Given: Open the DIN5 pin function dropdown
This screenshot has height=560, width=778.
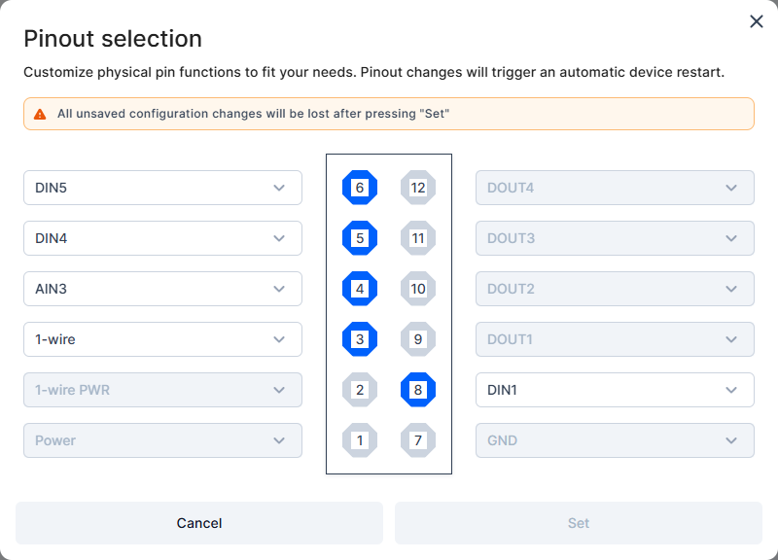Looking at the screenshot, I should pos(162,188).
